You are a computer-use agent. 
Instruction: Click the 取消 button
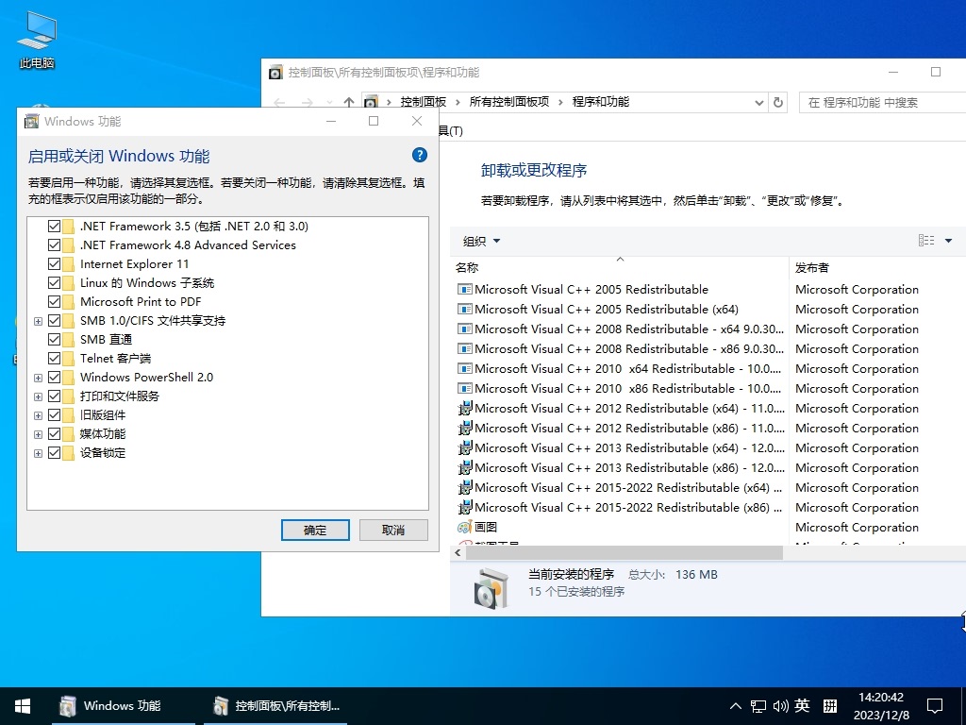tap(392, 530)
